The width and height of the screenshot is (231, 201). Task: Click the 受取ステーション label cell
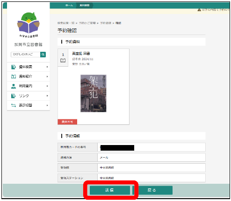point(78,178)
